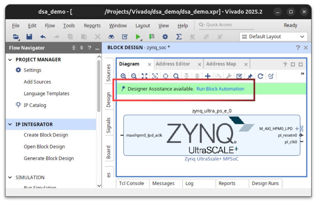Zoom in on the block diagram
The width and height of the screenshot is (317, 203).
click(123, 76)
